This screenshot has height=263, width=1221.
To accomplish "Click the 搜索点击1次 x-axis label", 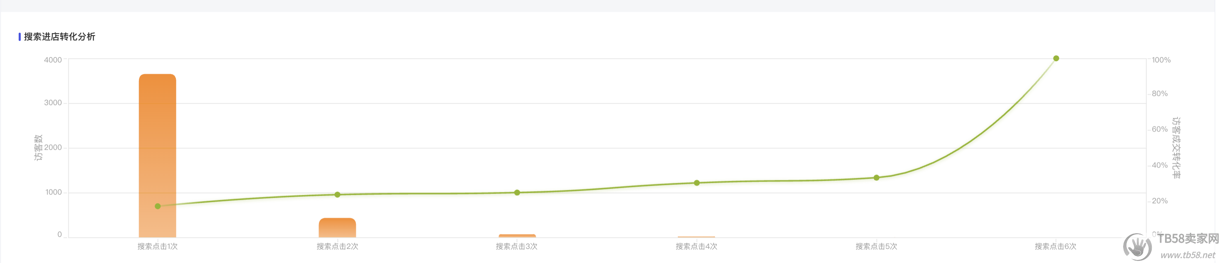I will click(157, 246).
